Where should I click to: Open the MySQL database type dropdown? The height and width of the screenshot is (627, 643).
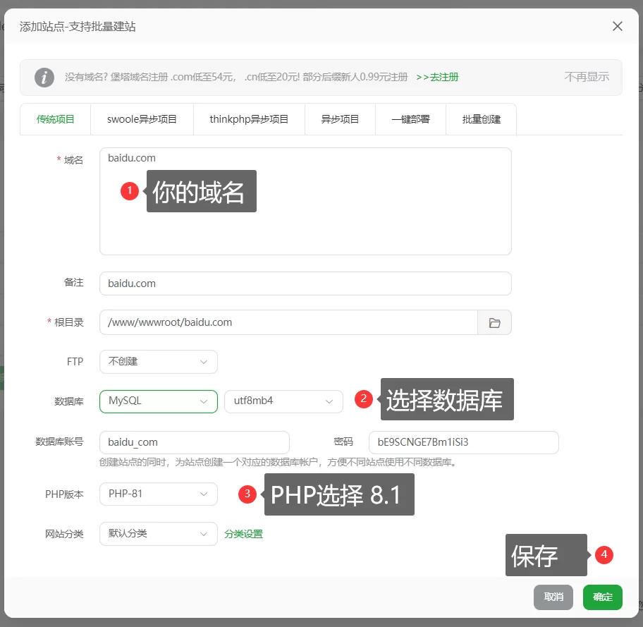coord(158,400)
